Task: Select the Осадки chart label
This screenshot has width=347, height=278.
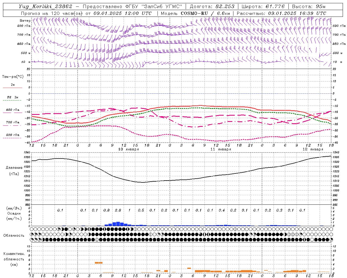Action: click(x=14, y=213)
